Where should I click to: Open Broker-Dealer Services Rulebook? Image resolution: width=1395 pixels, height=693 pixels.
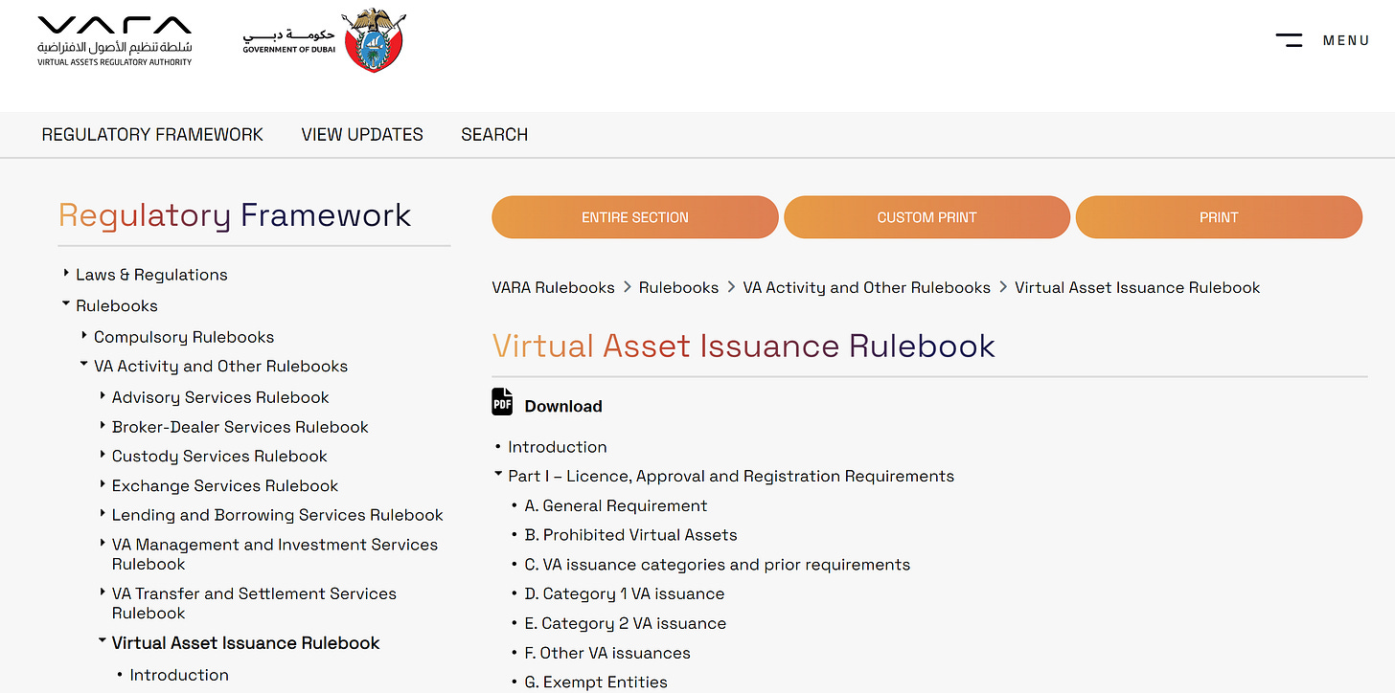[x=240, y=427]
